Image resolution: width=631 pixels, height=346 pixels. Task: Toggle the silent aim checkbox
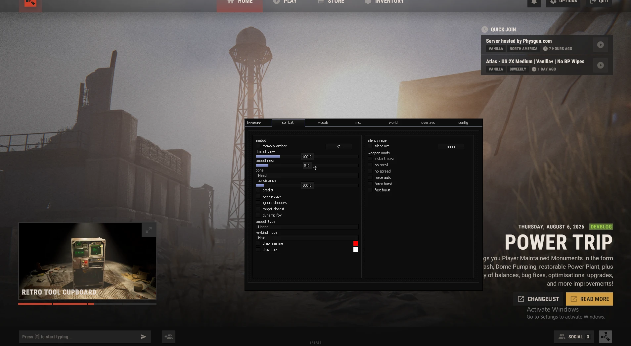[370, 146]
